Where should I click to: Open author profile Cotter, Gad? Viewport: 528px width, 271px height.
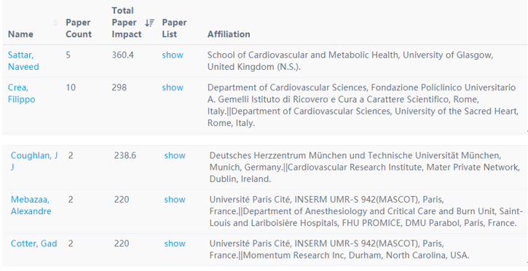(x=34, y=243)
